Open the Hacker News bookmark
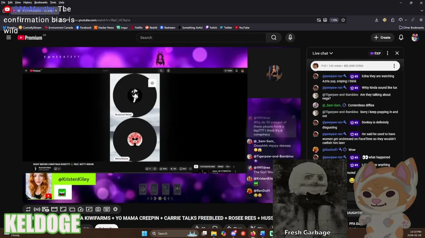Image resolution: width=425 pixels, height=238 pixels. pos(104,28)
